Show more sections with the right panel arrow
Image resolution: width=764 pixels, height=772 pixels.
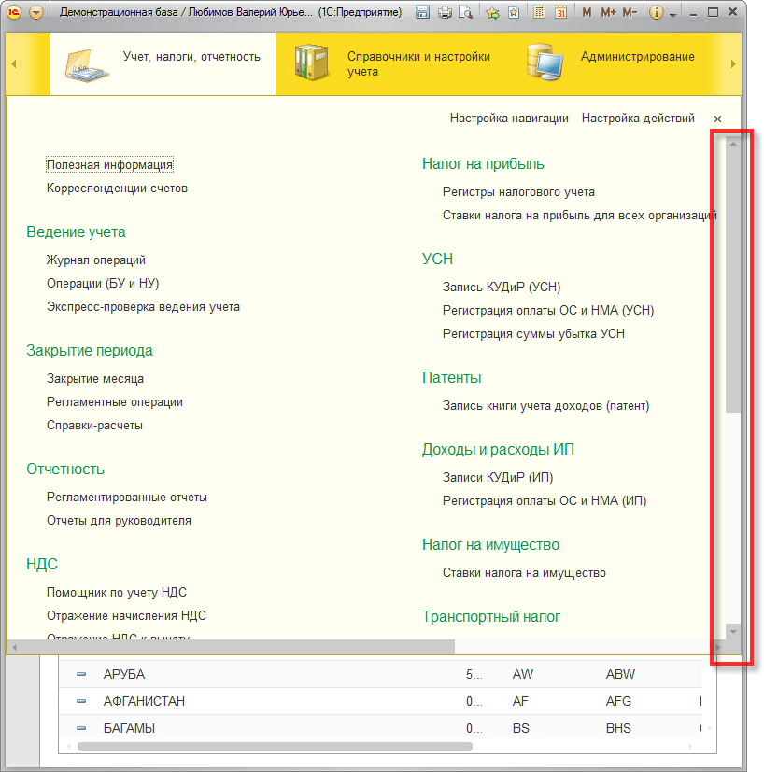(x=733, y=63)
